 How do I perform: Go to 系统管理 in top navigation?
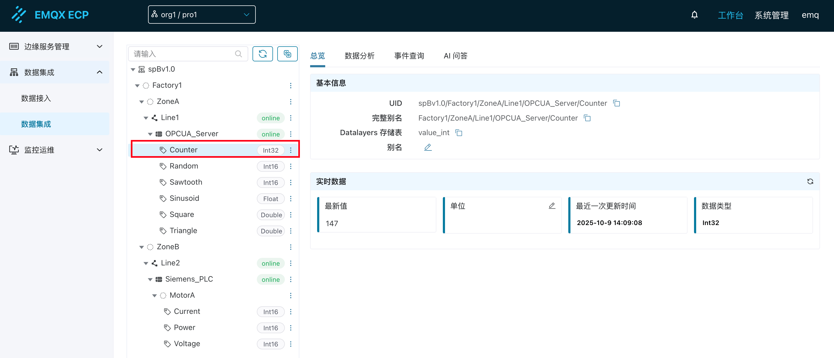click(772, 15)
